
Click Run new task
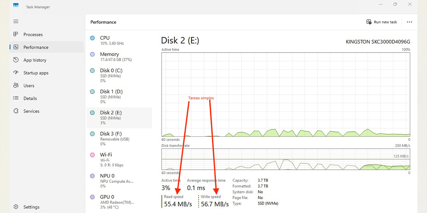point(381,22)
